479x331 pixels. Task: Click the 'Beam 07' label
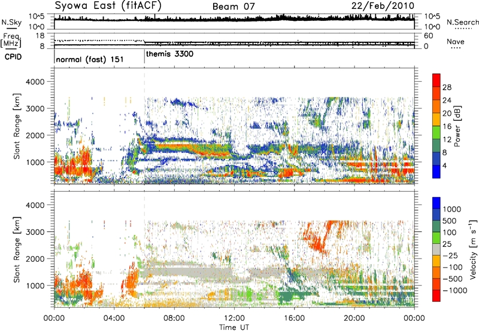point(234,7)
